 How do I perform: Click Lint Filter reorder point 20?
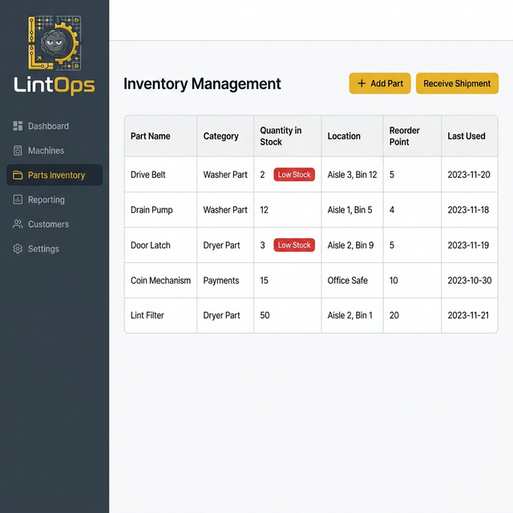coord(394,315)
